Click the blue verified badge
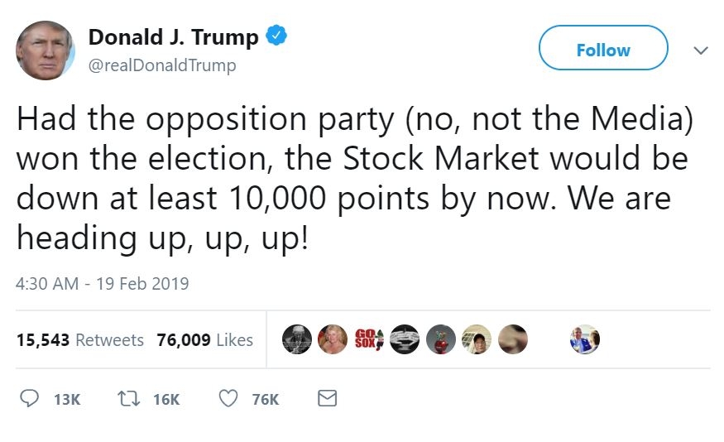This screenshot has width=724, height=442. pos(276,36)
